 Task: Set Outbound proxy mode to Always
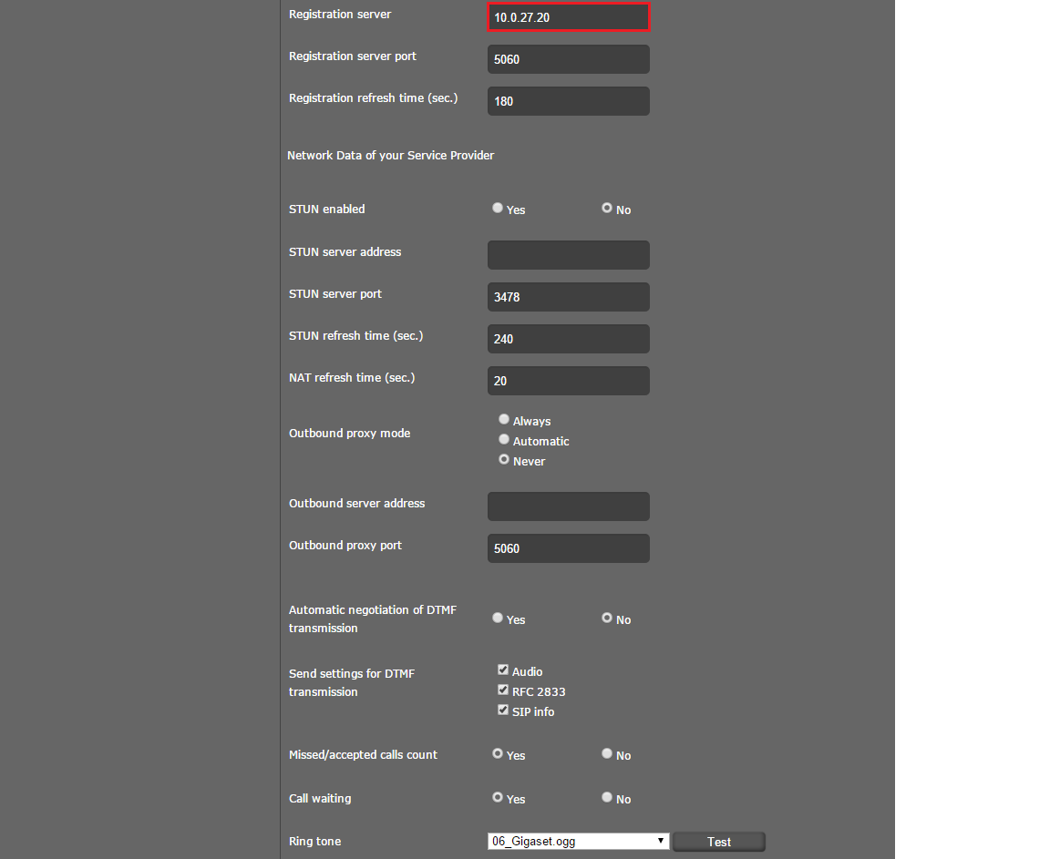(x=504, y=420)
